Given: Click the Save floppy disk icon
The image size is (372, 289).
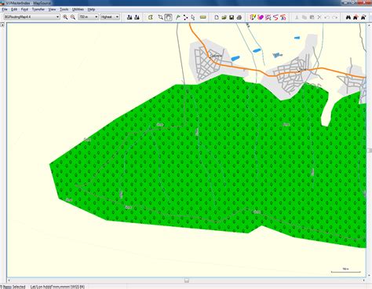Looking at the screenshot, I should tap(232, 17).
